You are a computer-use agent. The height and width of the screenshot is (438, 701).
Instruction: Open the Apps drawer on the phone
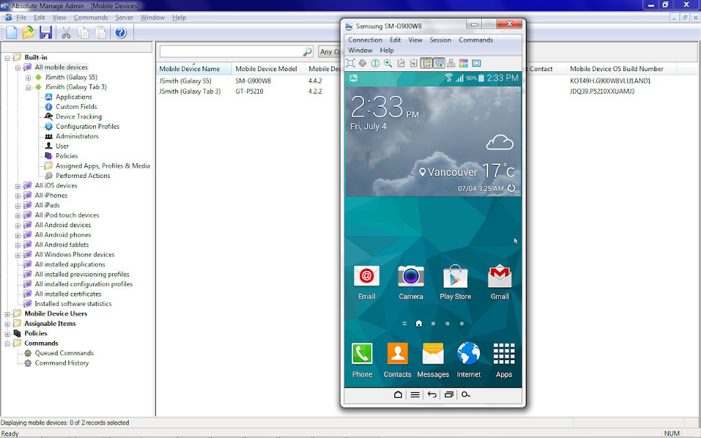(x=504, y=360)
